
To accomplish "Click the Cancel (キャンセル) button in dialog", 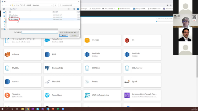I will tap(74, 35).
